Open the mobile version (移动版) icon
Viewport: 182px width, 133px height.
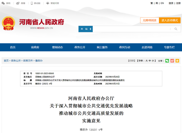31,3
